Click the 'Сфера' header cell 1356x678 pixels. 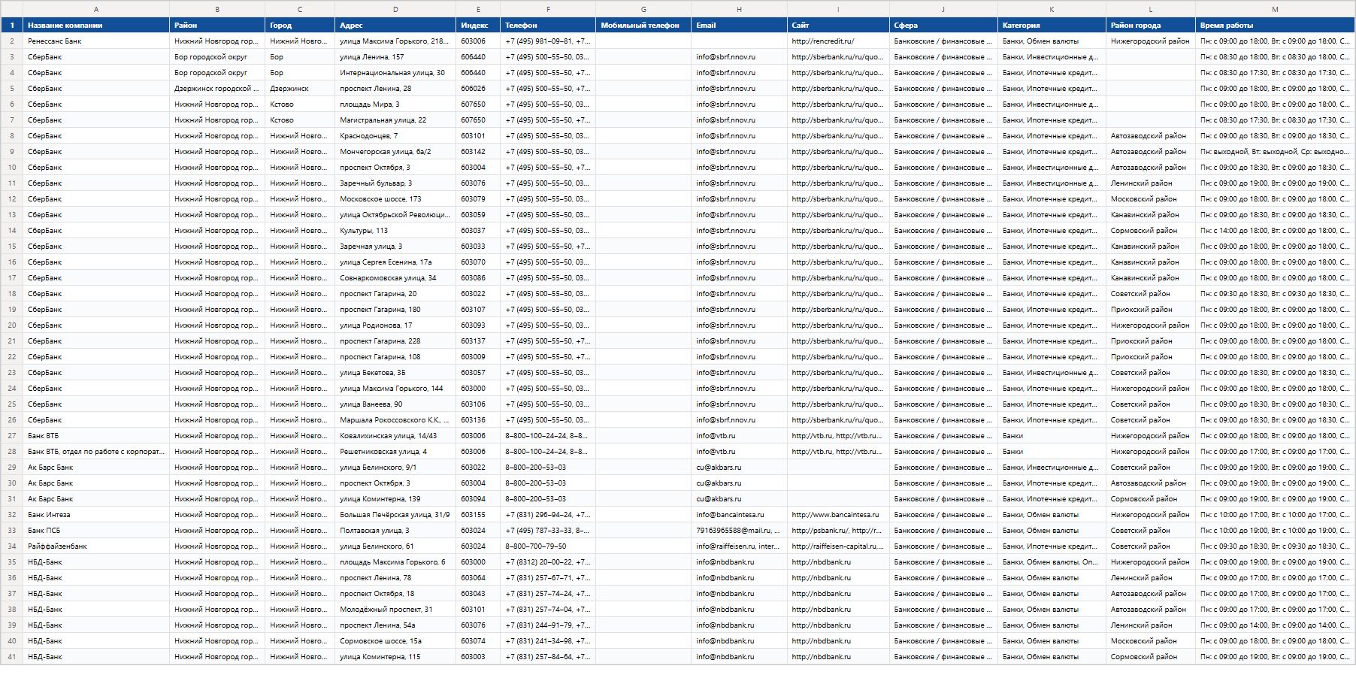pos(943,26)
